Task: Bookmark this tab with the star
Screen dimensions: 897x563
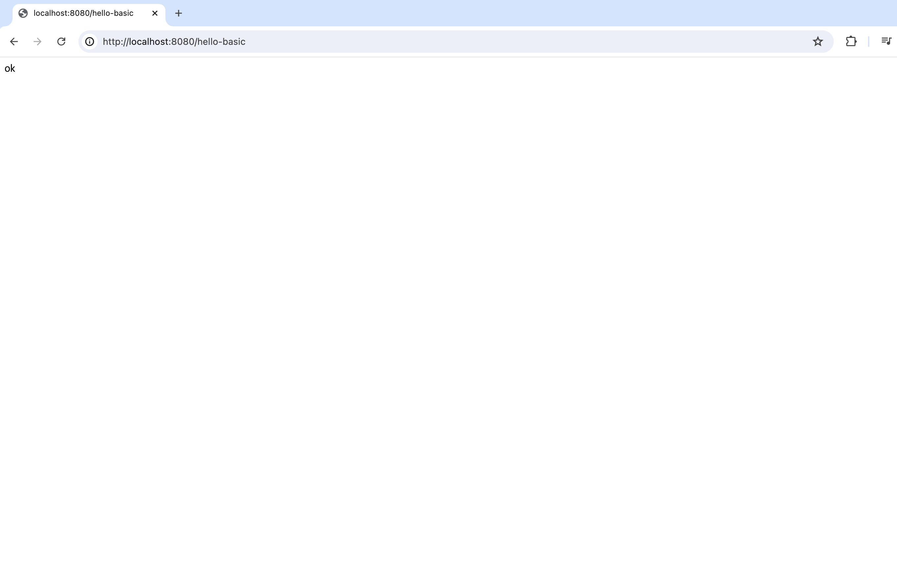Action: (817, 41)
